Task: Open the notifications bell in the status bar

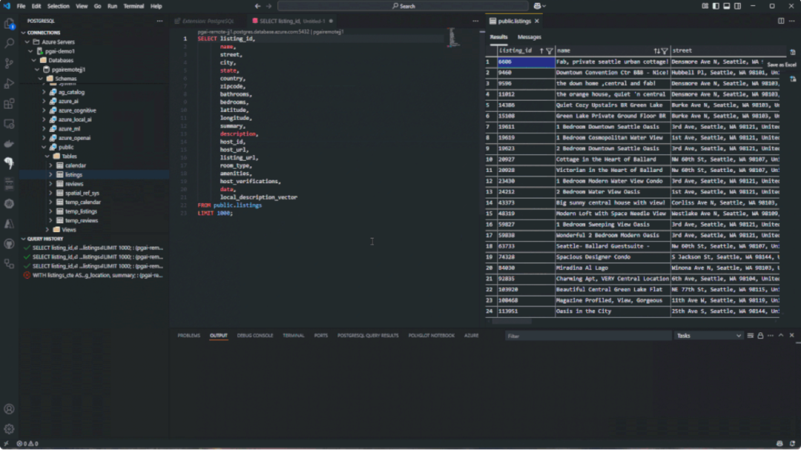Action: (x=792, y=443)
